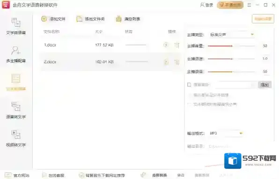Click the outlined button at top right
Image resolution: width=279 pixels, height=179 pixels.
click(x=263, y=19)
